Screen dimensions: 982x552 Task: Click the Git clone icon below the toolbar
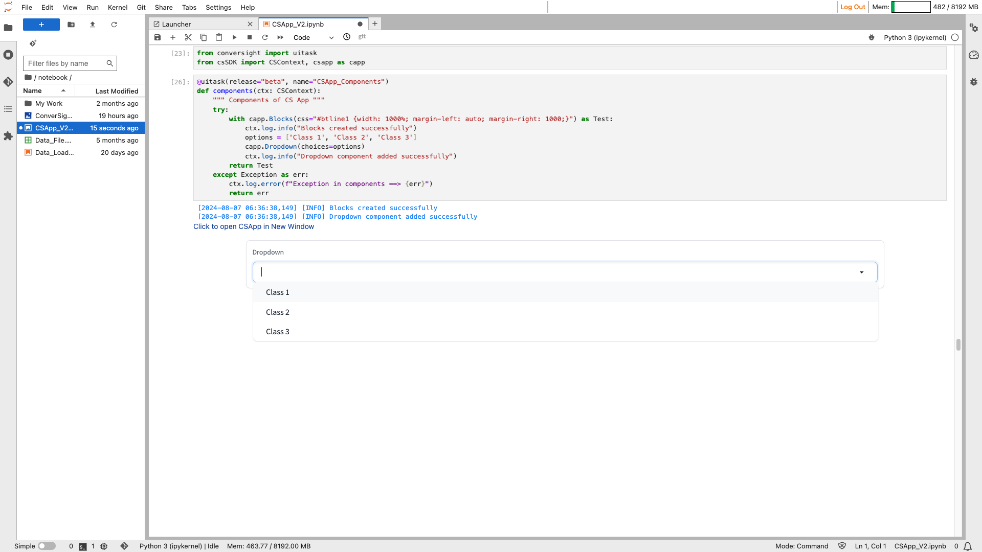point(33,43)
